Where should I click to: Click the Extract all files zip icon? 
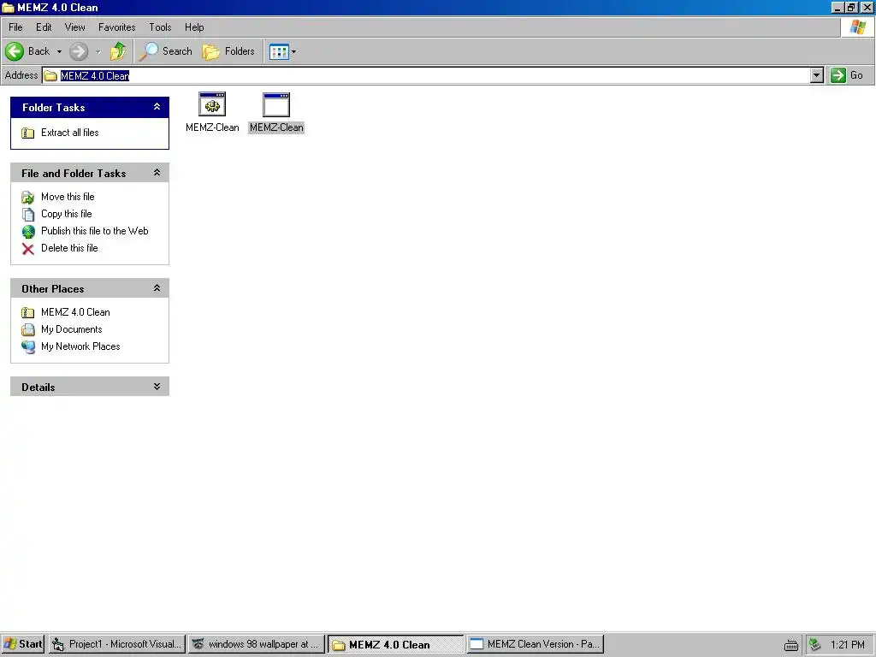pyautogui.click(x=28, y=133)
